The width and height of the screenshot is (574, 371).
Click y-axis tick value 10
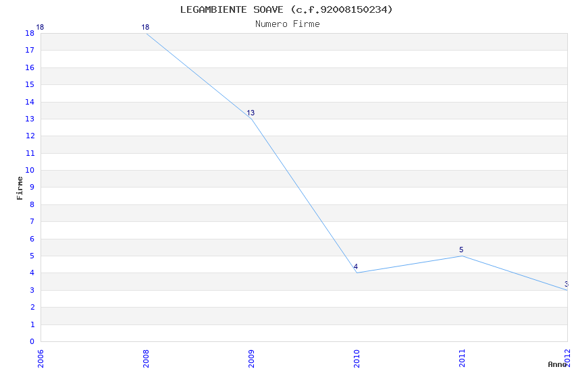tap(30, 171)
